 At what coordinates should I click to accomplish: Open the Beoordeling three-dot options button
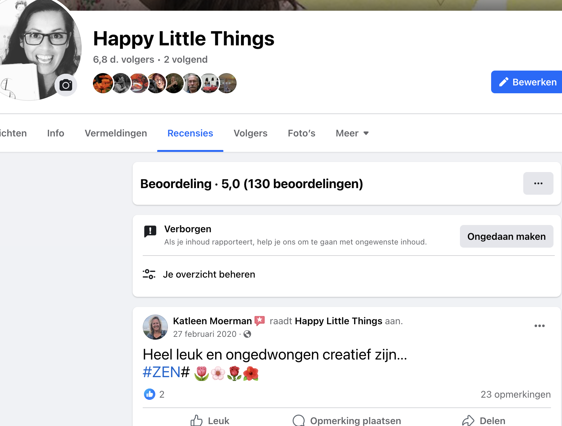538,183
